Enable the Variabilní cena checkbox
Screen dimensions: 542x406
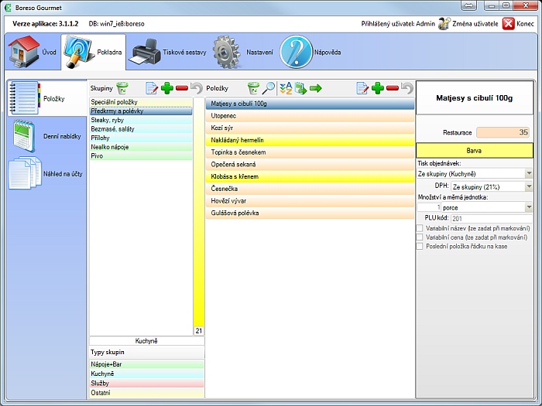coord(420,237)
